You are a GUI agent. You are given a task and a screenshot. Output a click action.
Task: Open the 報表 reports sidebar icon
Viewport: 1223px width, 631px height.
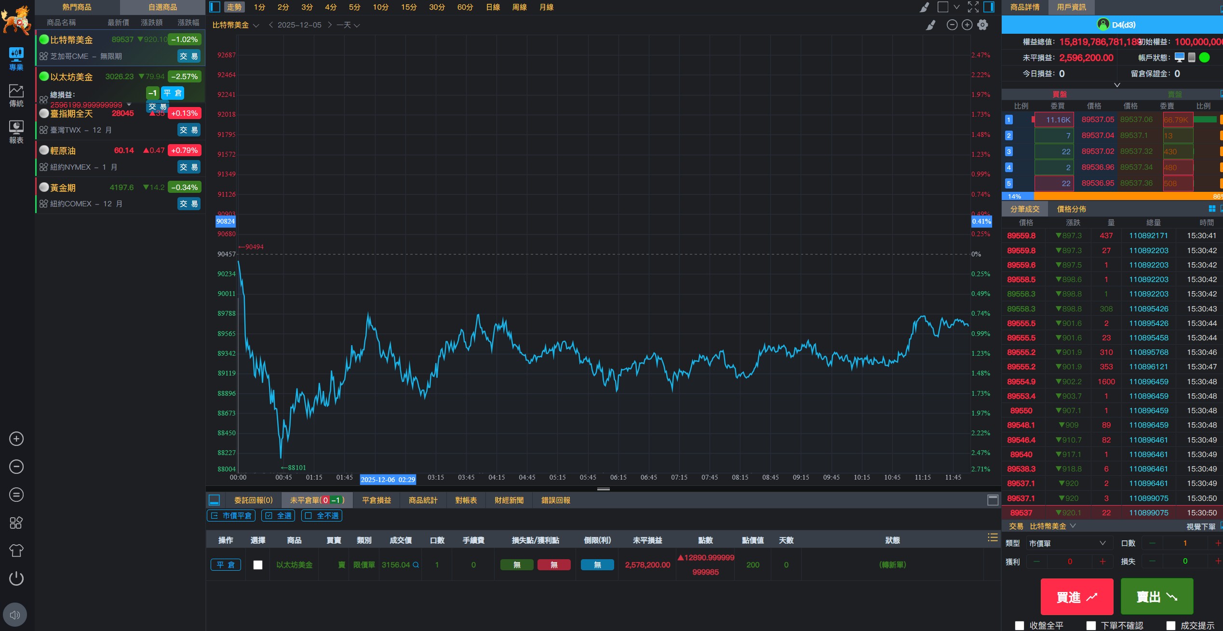pyautogui.click(x=16, y=132)
